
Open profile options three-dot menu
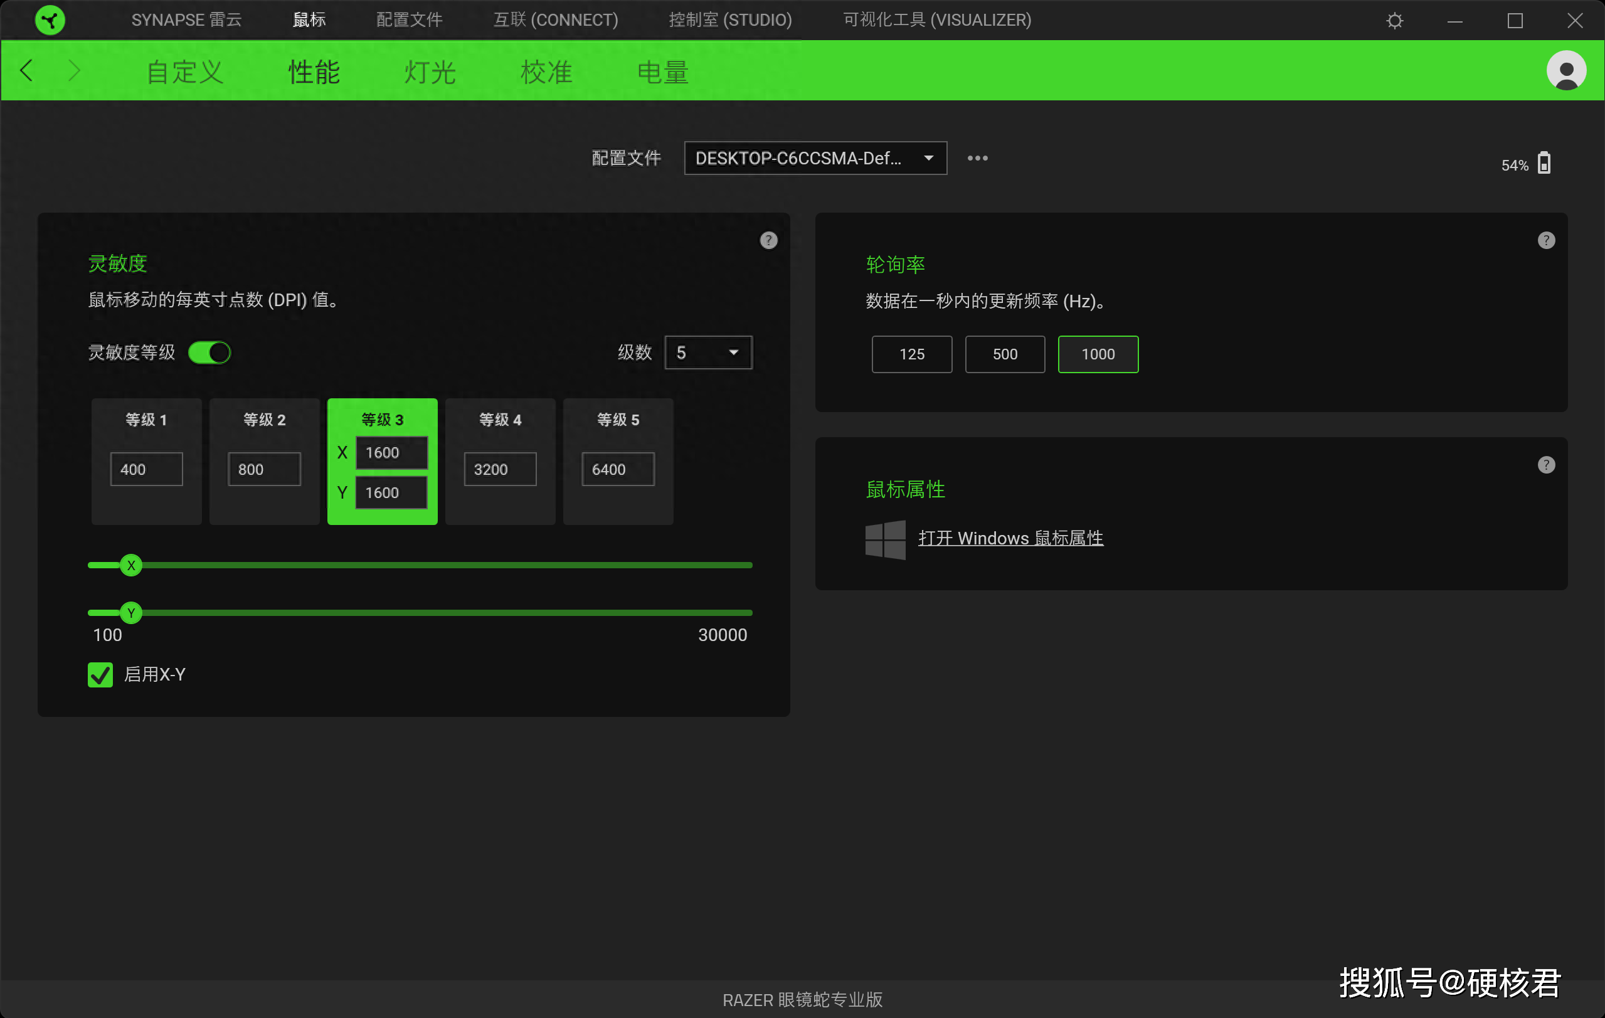[977, 159]
